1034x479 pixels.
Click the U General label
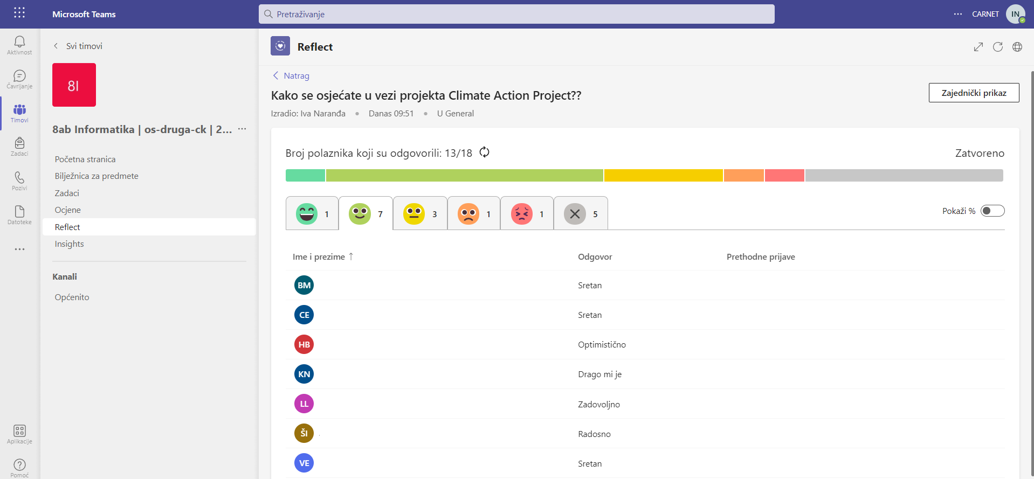coord(456,113)
